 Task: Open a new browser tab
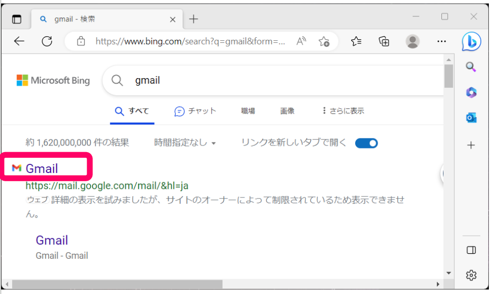(193, 19)
